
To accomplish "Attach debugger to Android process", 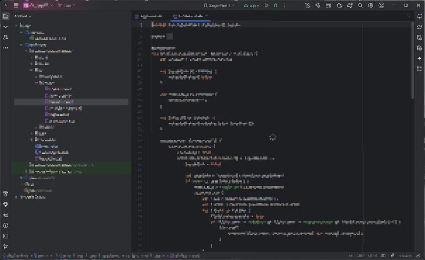I will pyautogui.click(x=339, y=5).
